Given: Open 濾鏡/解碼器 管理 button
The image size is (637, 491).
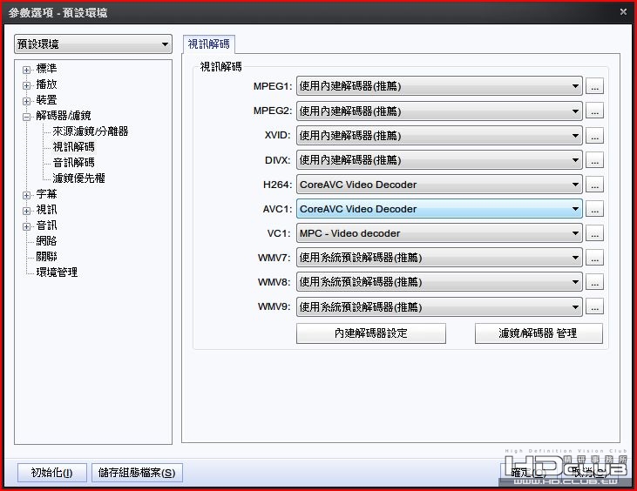Looking at the screenshot, I should (539, 333).
